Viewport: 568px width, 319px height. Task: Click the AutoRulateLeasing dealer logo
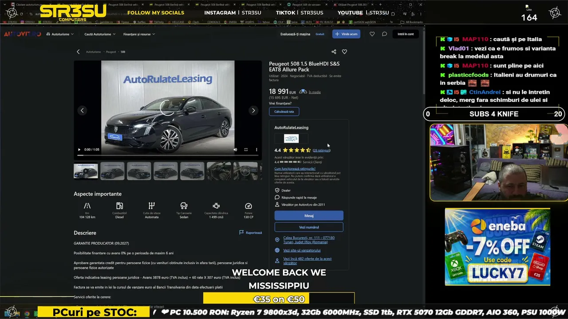click(292, 139)
